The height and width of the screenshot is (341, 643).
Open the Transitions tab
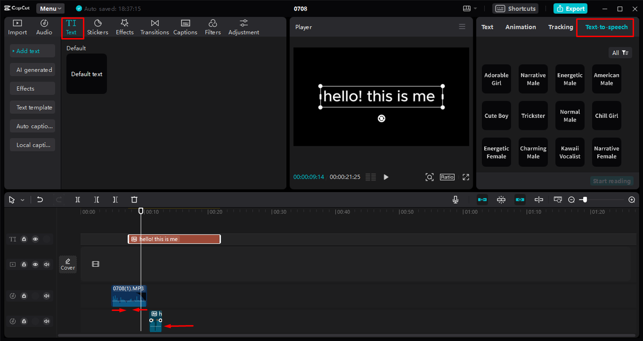(x=155, y=27)
